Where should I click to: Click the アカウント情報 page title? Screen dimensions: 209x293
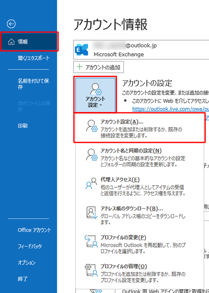click(110, 25)
